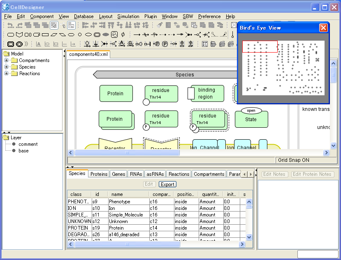The height and width of the screenshot is (260, 341).
Task: Select the square Compartment tool
Action: click(11, 44)
